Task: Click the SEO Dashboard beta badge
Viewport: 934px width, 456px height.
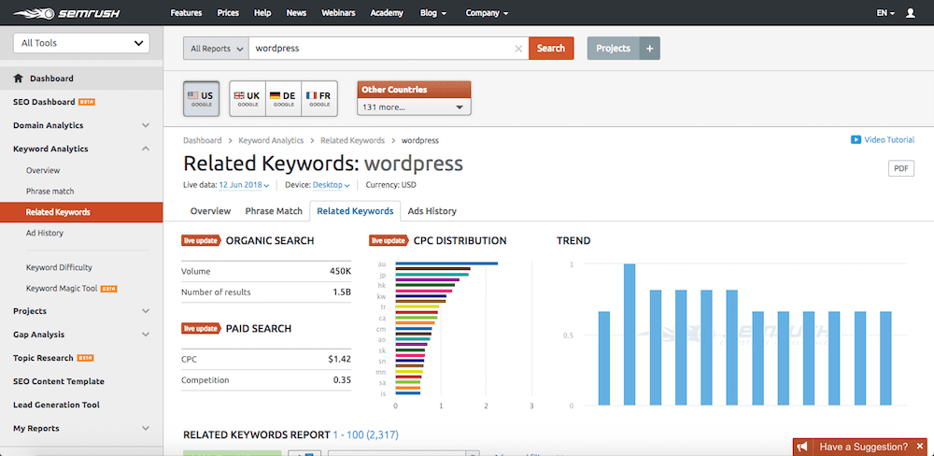Action: tap(87, 102)
